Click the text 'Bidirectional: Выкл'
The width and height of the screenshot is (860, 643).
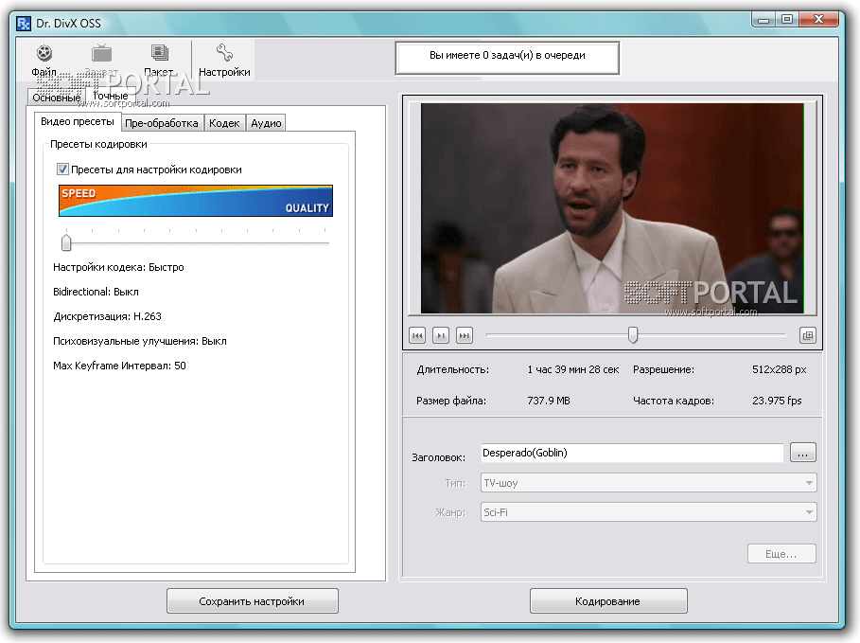96,292
